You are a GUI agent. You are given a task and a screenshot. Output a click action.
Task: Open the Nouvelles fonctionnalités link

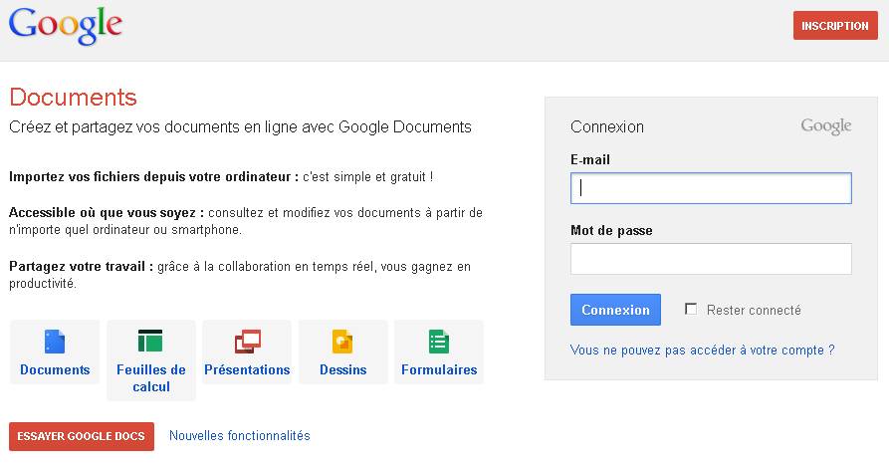point(240,436)
